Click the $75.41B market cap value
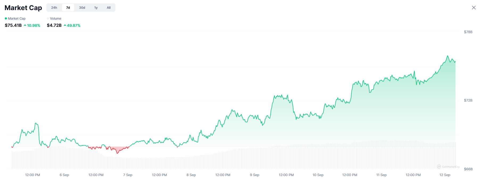Viewport: 481px width, 187px height. pos(13,25)
